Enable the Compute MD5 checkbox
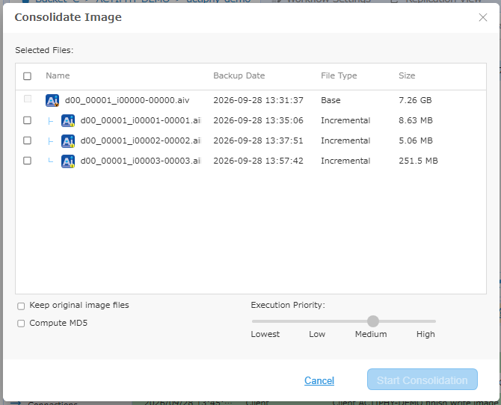This screenshot has width=501, height=405. (x=21, y=324)
